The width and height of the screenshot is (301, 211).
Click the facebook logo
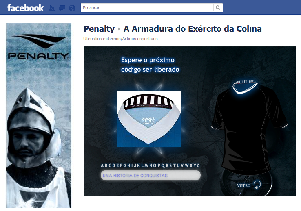coord(25,8)
